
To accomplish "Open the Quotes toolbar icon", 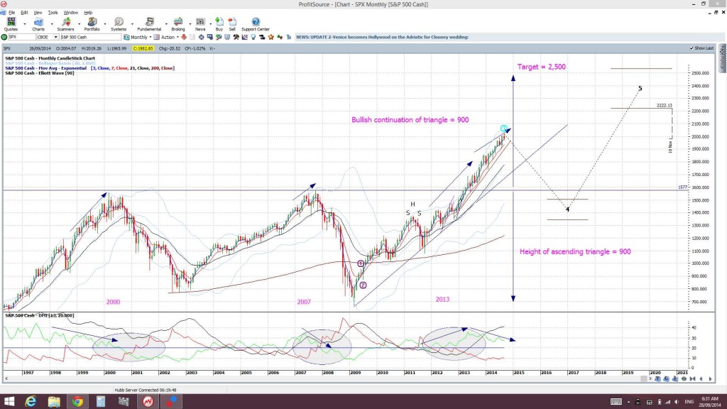I will [11, 24].
